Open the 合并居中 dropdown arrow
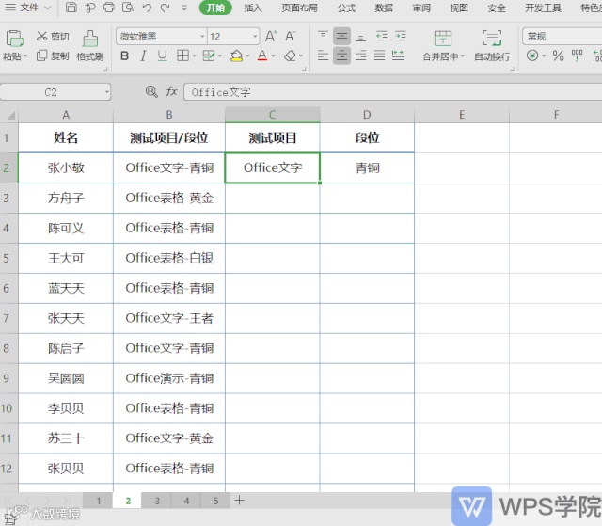The width and height of the screenshot is (602, 526). (x=463, y=56)
